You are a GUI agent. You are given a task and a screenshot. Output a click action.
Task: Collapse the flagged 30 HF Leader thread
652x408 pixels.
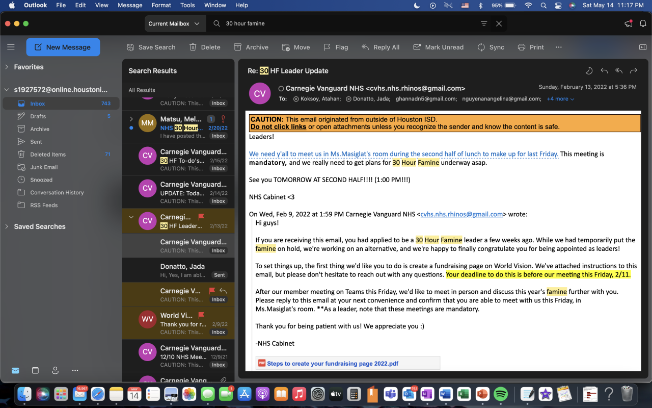pyautogui.click(x=131, y=217)
